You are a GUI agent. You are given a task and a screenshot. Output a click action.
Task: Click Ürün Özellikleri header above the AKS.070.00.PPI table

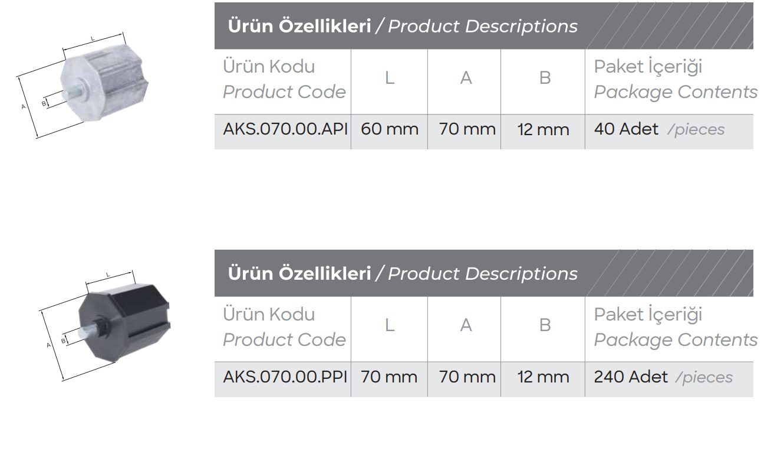299,273
